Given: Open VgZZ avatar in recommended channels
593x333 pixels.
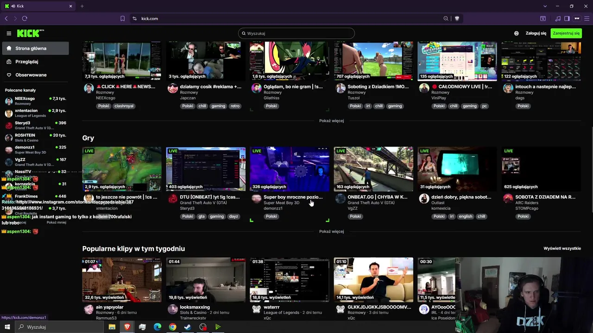Looking at the screenshot, I should 9,162.
